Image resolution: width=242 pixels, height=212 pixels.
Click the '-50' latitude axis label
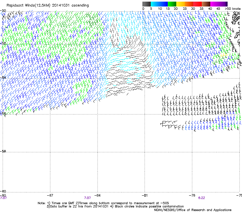[x=3, y=11]
